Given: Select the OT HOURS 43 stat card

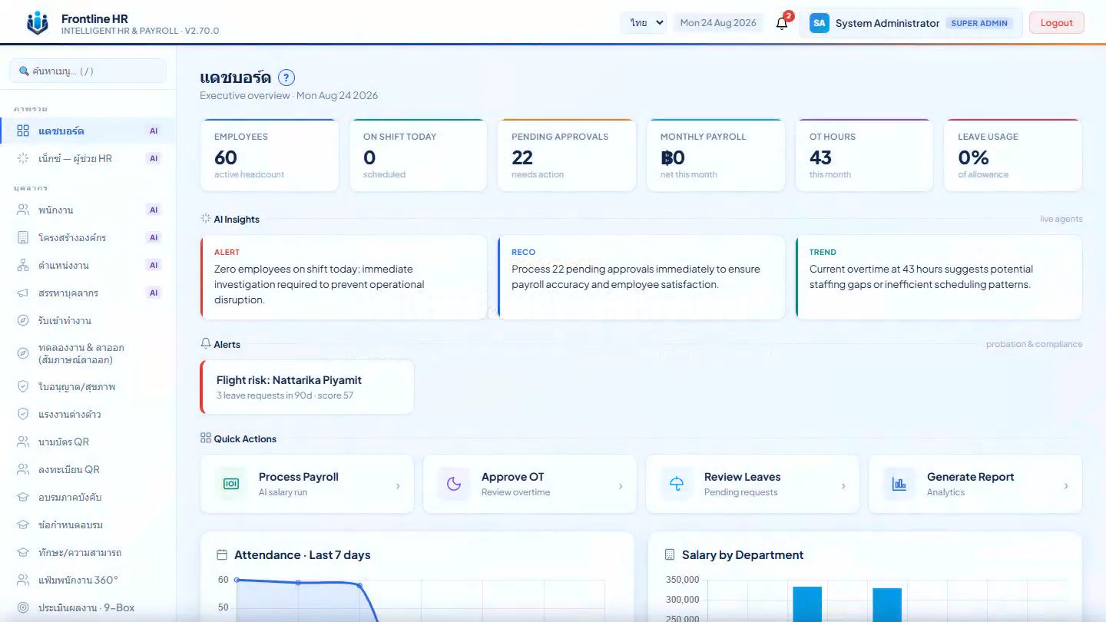Looking at the screenshot, I should click(865, 155).
